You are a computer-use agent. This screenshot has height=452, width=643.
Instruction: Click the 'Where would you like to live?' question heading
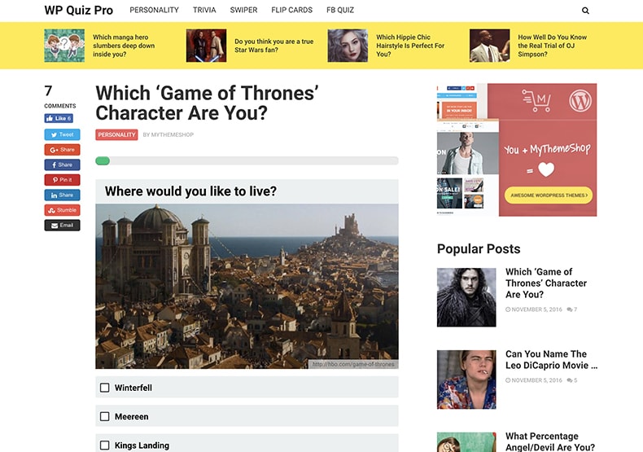[190, 191]
